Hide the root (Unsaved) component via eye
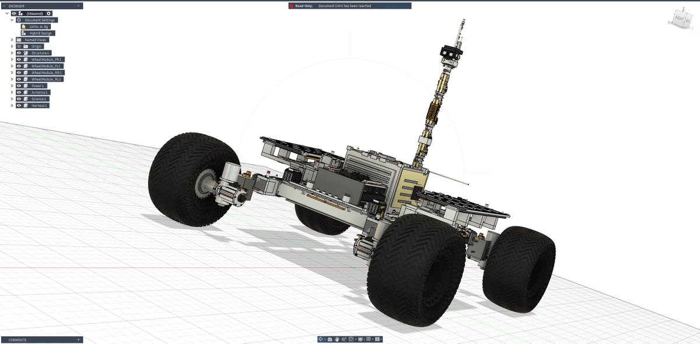Screen dimensions: 700x344 (x=14, y=13)
